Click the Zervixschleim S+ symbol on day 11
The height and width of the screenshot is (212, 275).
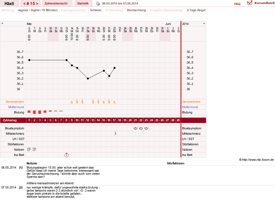pyautogui.click(x=82, y=101)
